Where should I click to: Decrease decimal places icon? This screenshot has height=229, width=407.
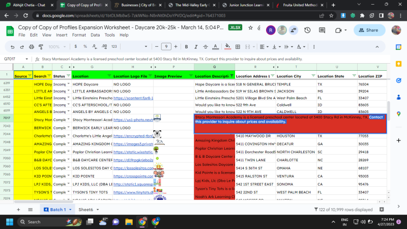pos(95,46)
